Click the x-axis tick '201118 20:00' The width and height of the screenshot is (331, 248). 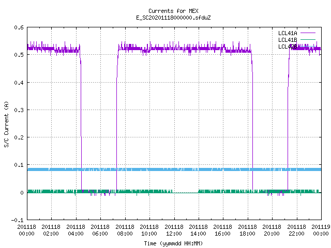[272, 230]
